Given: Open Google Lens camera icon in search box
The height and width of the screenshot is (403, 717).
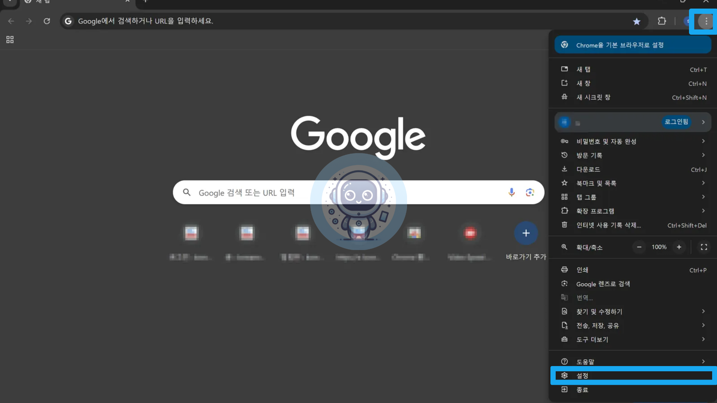Looking at the screenshot, I should coord(530,192).
